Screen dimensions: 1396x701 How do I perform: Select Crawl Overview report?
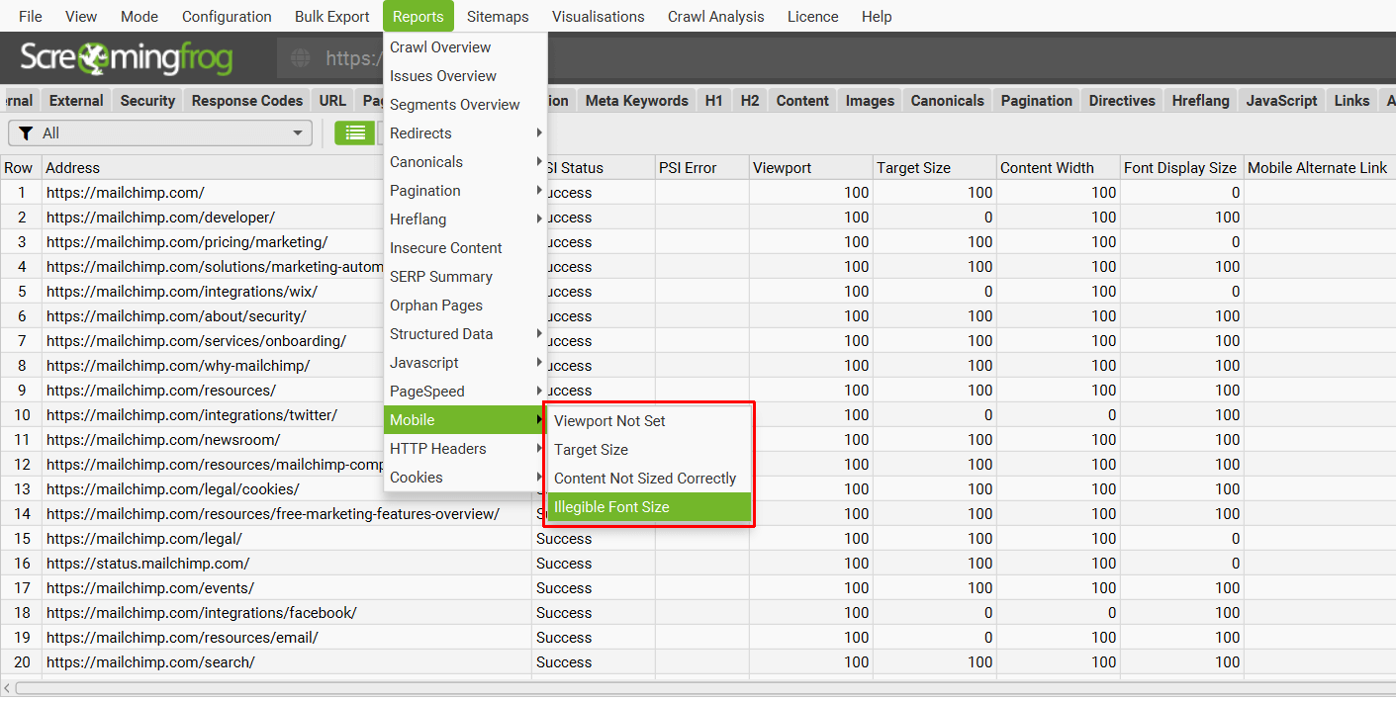point(465,47)
